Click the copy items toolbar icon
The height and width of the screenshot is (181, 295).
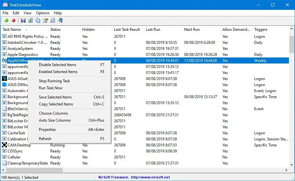coord(38,20)
